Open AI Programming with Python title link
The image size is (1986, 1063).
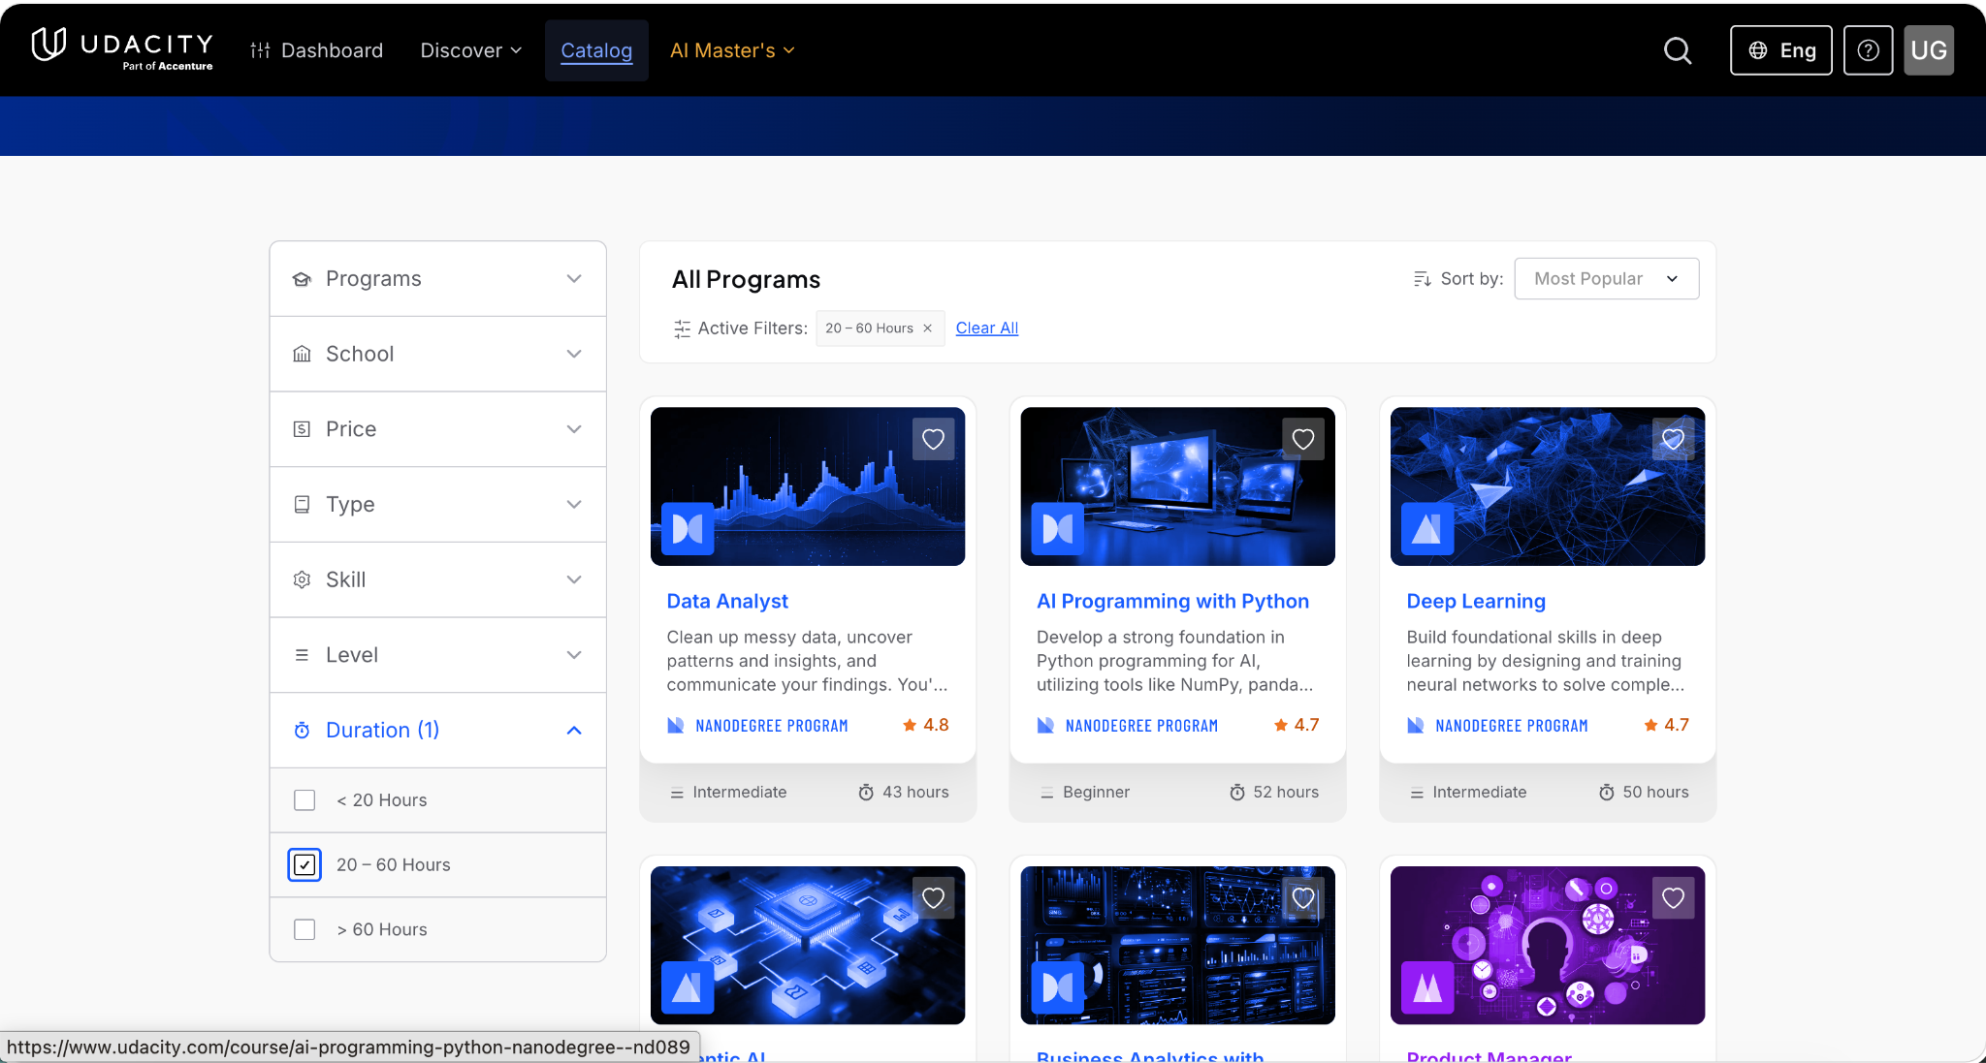pos(1172,601)
